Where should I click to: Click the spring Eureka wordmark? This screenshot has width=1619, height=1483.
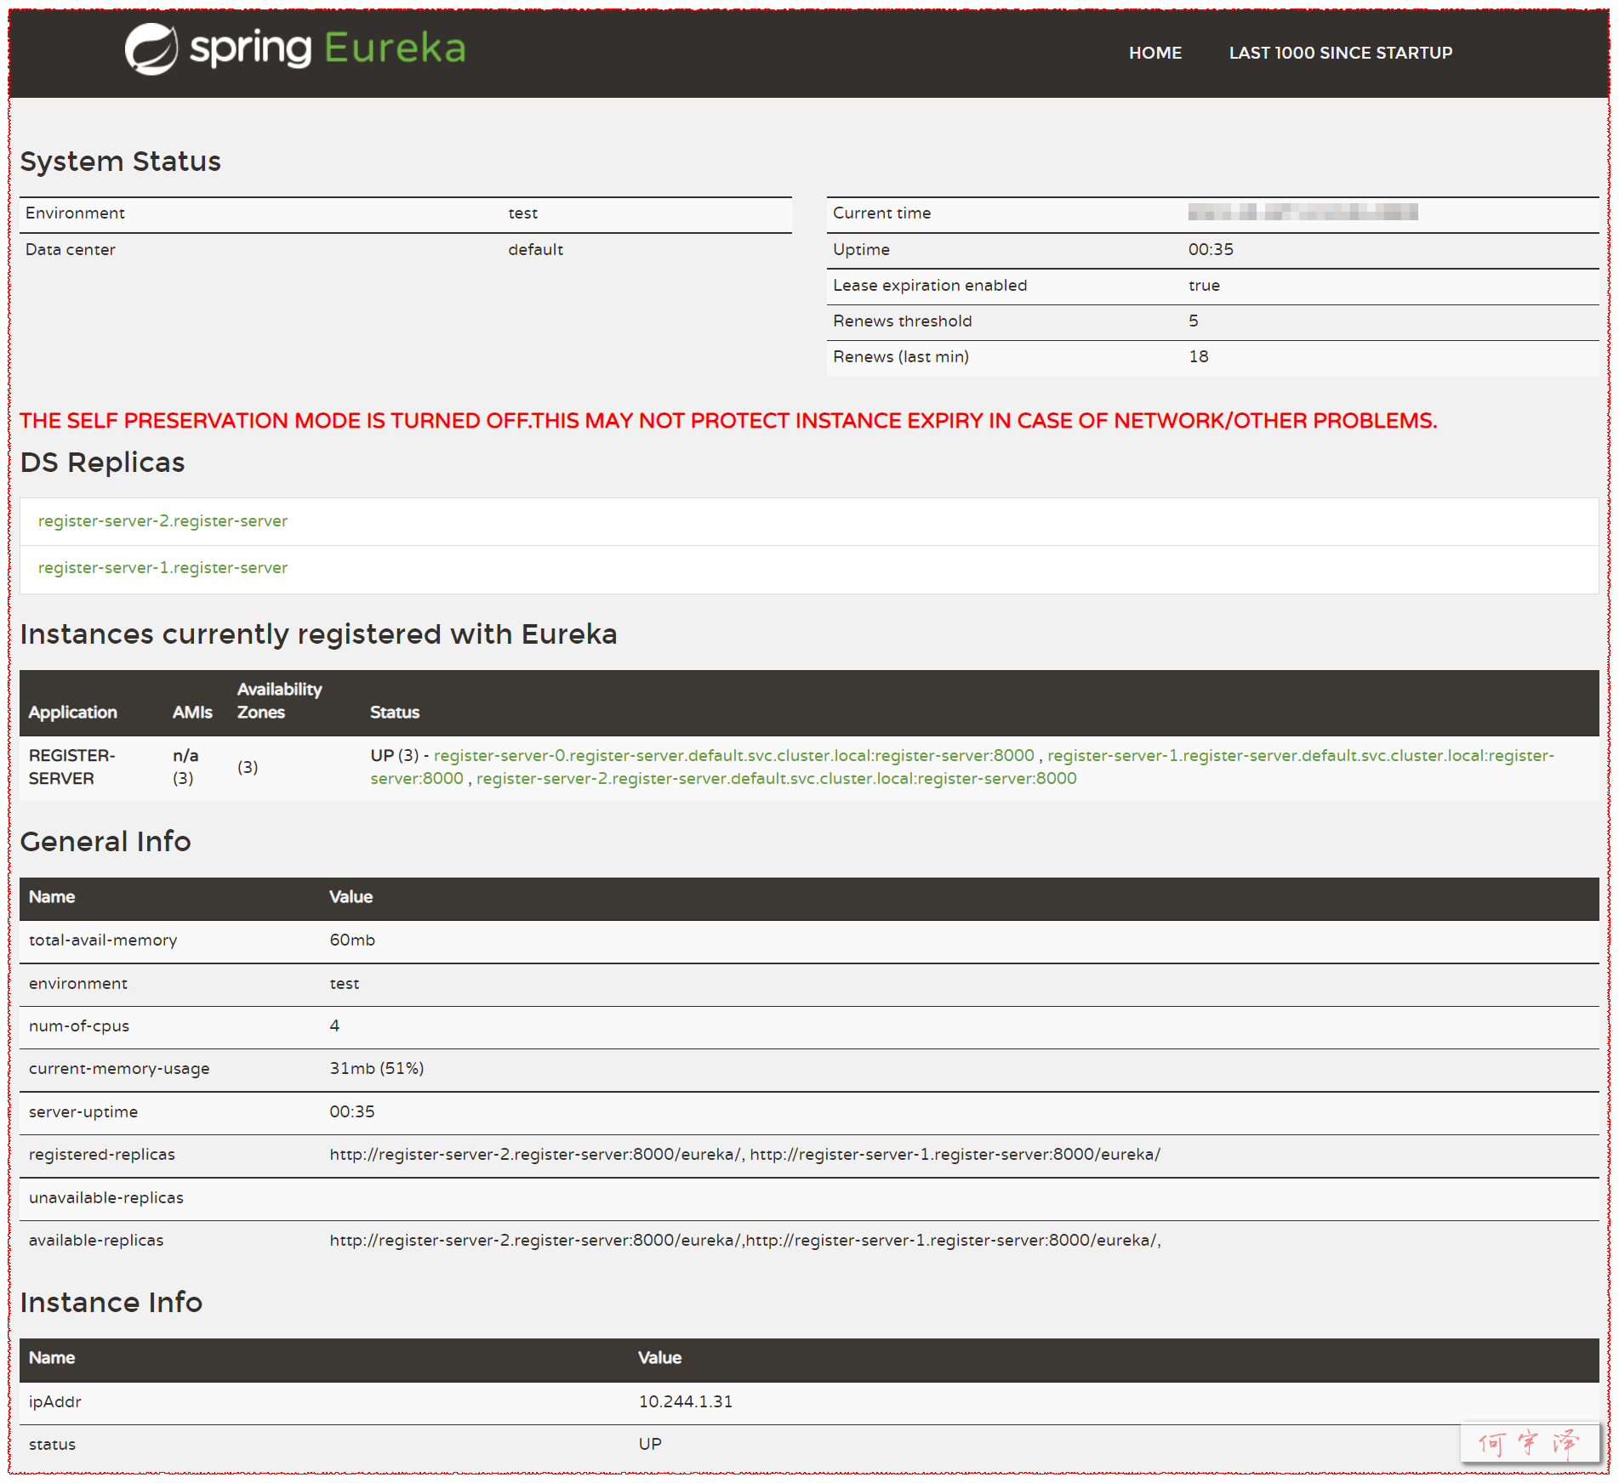pyautogui.click(x=328, y=48)
